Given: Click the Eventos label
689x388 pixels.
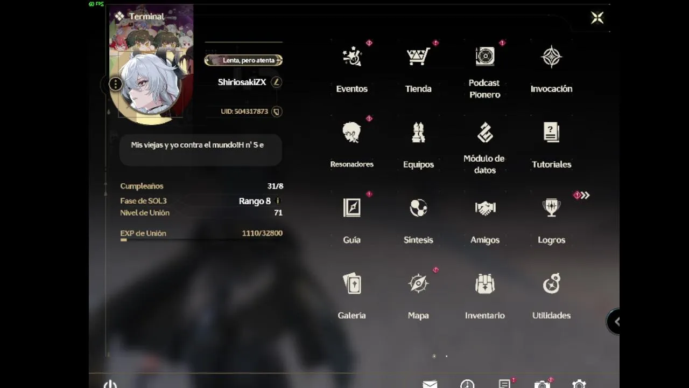Looking at the screenshot, I should click(352, 89).
